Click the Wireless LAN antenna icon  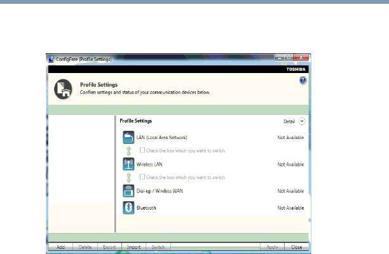tap(128, 164)
